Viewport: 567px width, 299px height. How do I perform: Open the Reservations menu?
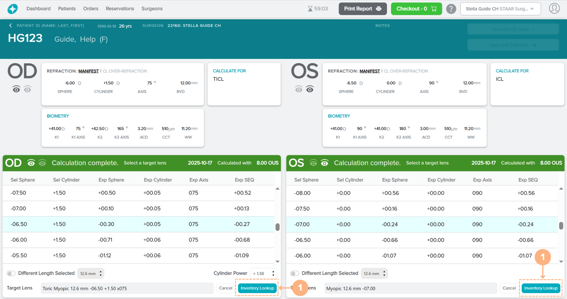[120, 9]
